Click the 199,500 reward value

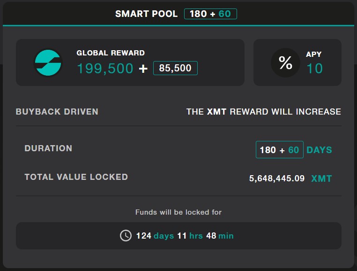point(105,68)
